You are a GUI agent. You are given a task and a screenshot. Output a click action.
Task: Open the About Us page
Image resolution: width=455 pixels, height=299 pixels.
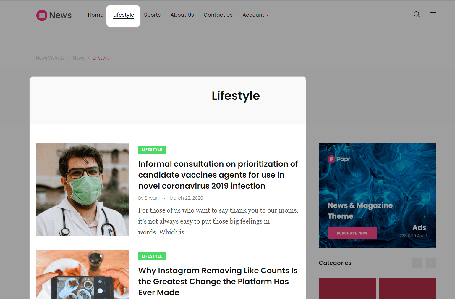182,15
